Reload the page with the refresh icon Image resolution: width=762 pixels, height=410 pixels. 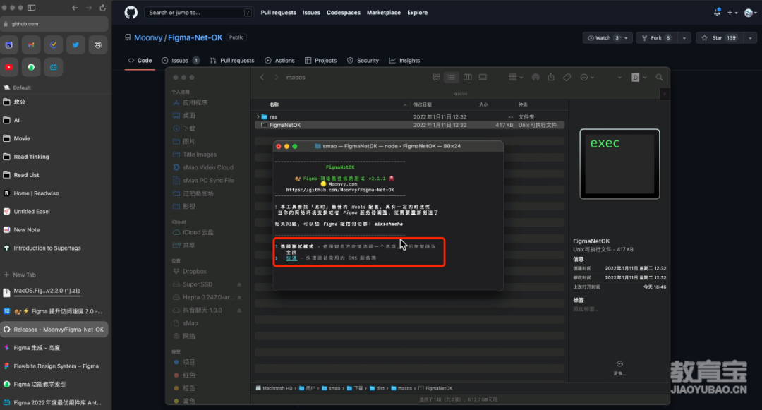pos(102,8)
